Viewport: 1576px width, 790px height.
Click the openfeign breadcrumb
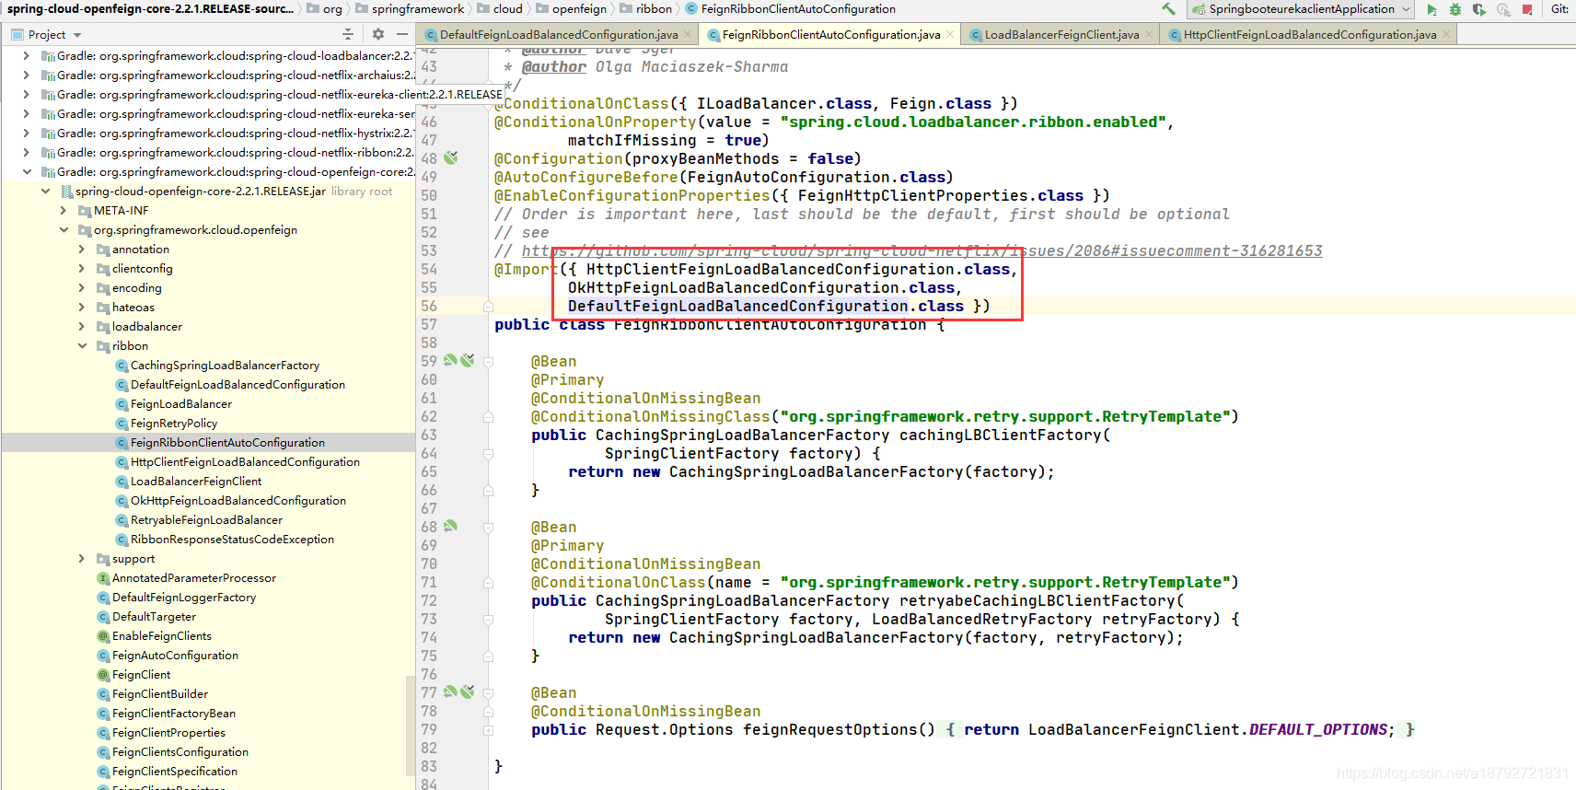579,9
